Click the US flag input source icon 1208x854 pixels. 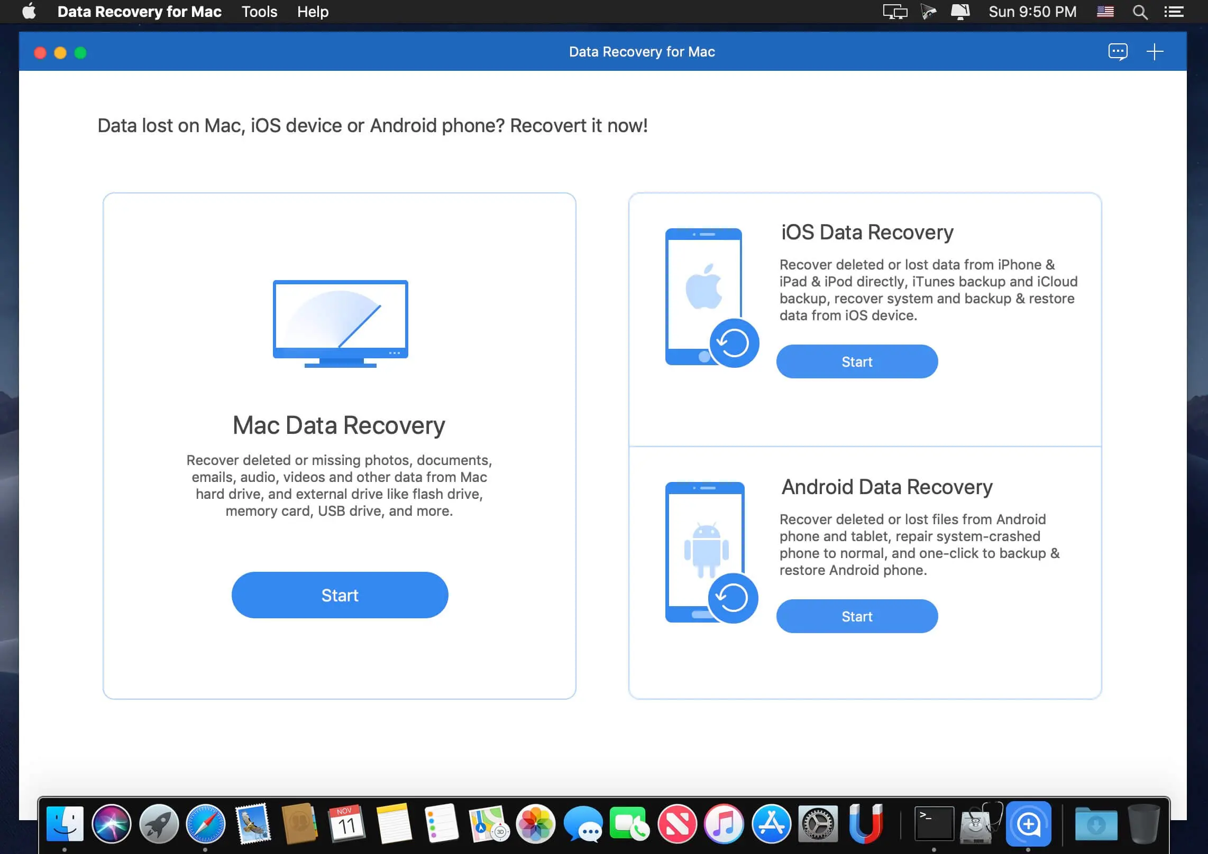coord(1105,11)
